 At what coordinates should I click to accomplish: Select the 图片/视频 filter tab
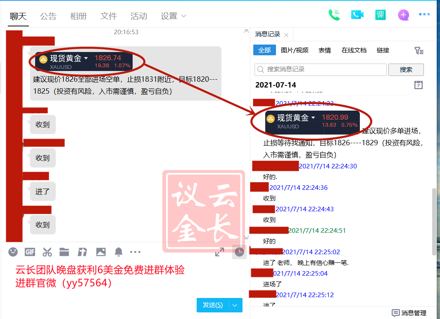pos(294,50)
